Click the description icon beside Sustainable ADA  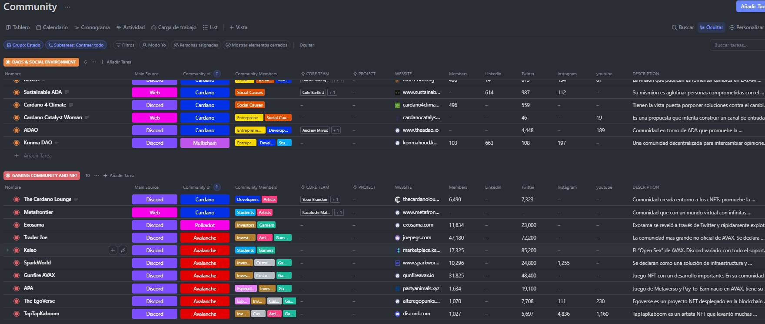(67, 92)
